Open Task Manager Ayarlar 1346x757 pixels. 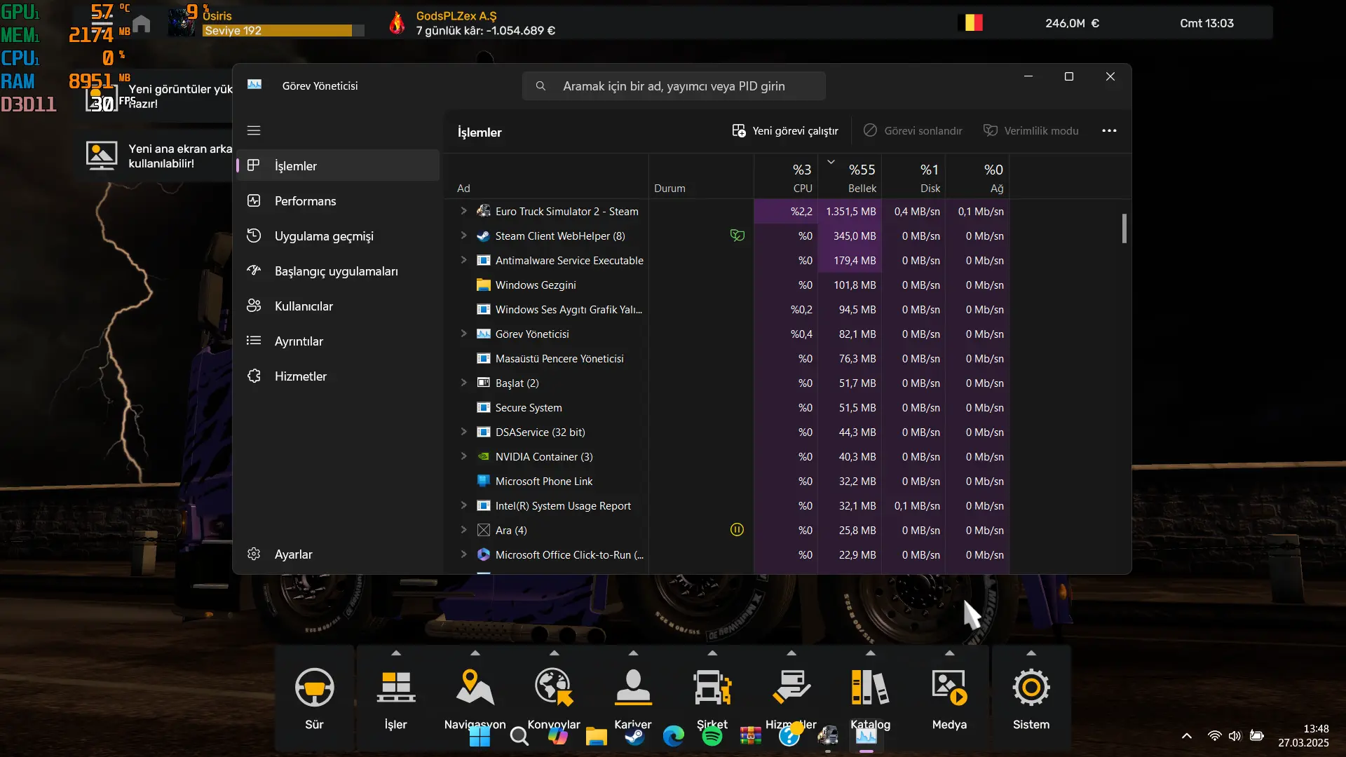pyautogui.click(x=338, y=554)
